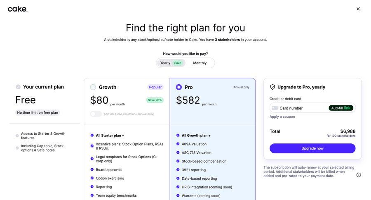Focus the Card number input field
371x200 pixels.
point(303,108)
